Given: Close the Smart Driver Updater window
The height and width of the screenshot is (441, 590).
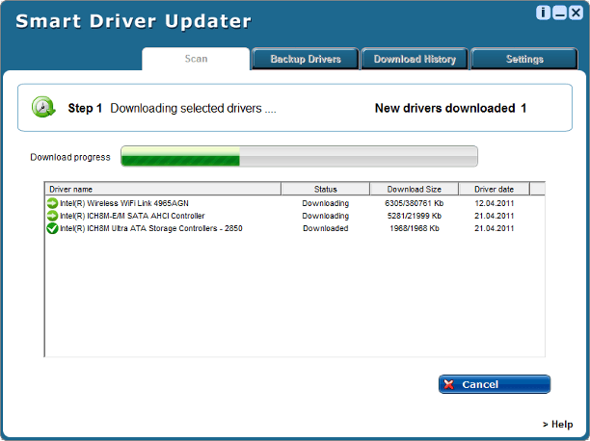Looking at the screenshot, I should [576, 13].
